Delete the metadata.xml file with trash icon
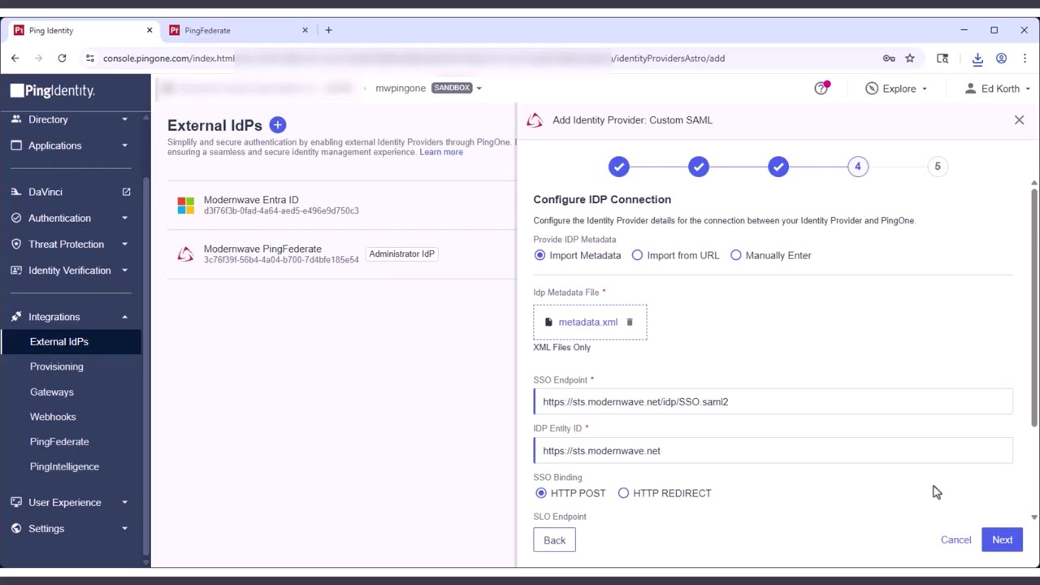This screenshot has width=1040, height=585. [629, 323]
